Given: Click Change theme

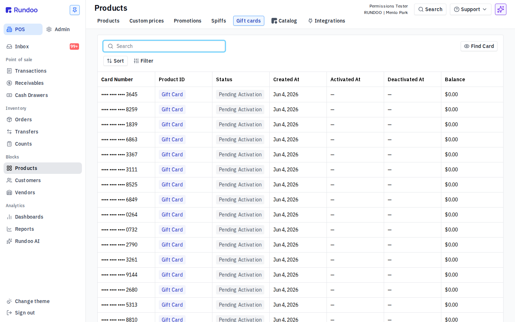Looking at the screenshot, I should (x=43, y=301).
